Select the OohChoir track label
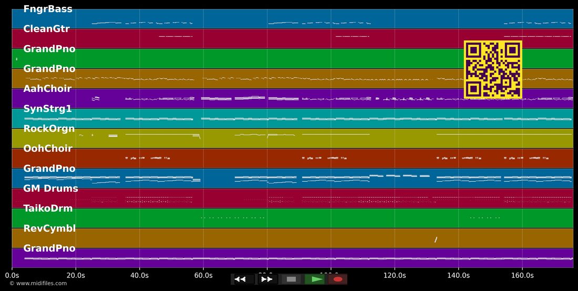This screenshot has height=291, width=578. pos(48,149)
